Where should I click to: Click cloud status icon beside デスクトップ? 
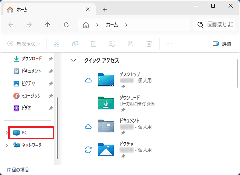click(88, 80)
